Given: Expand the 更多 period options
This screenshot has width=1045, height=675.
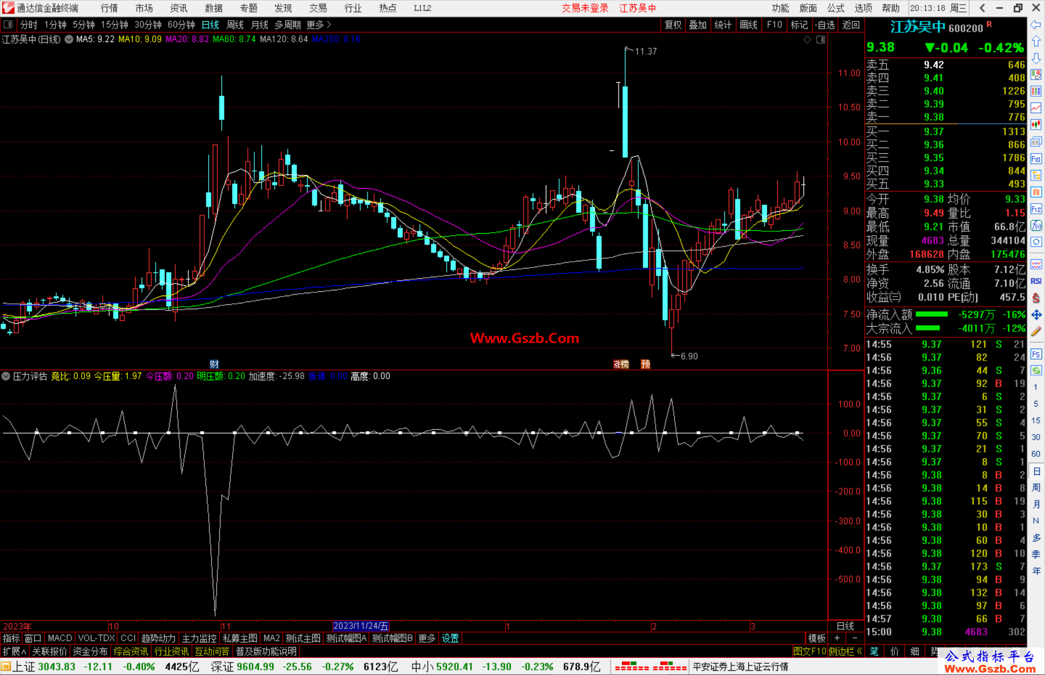Looking at the screenshot, I should (x=319, y=25).
